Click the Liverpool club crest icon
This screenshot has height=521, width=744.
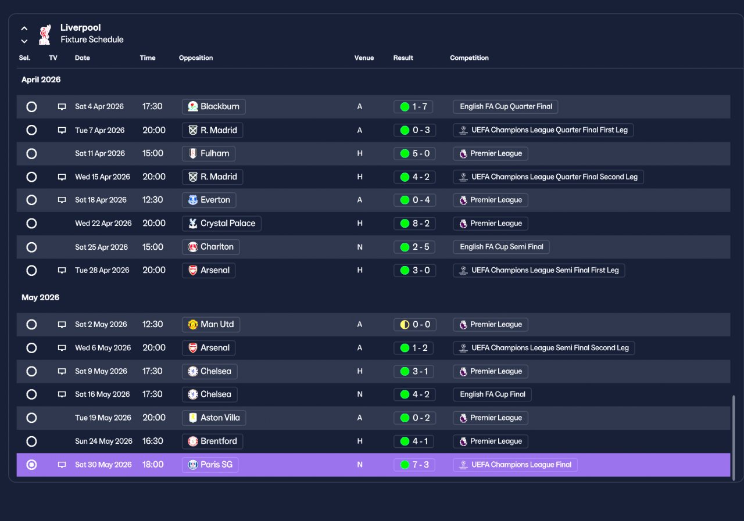(44, 34)
